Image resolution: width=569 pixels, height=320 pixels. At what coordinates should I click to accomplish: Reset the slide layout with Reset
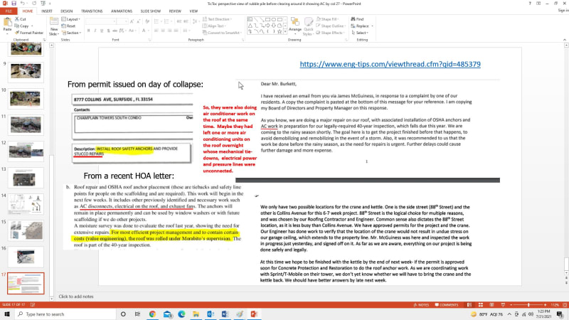point(68,26)
